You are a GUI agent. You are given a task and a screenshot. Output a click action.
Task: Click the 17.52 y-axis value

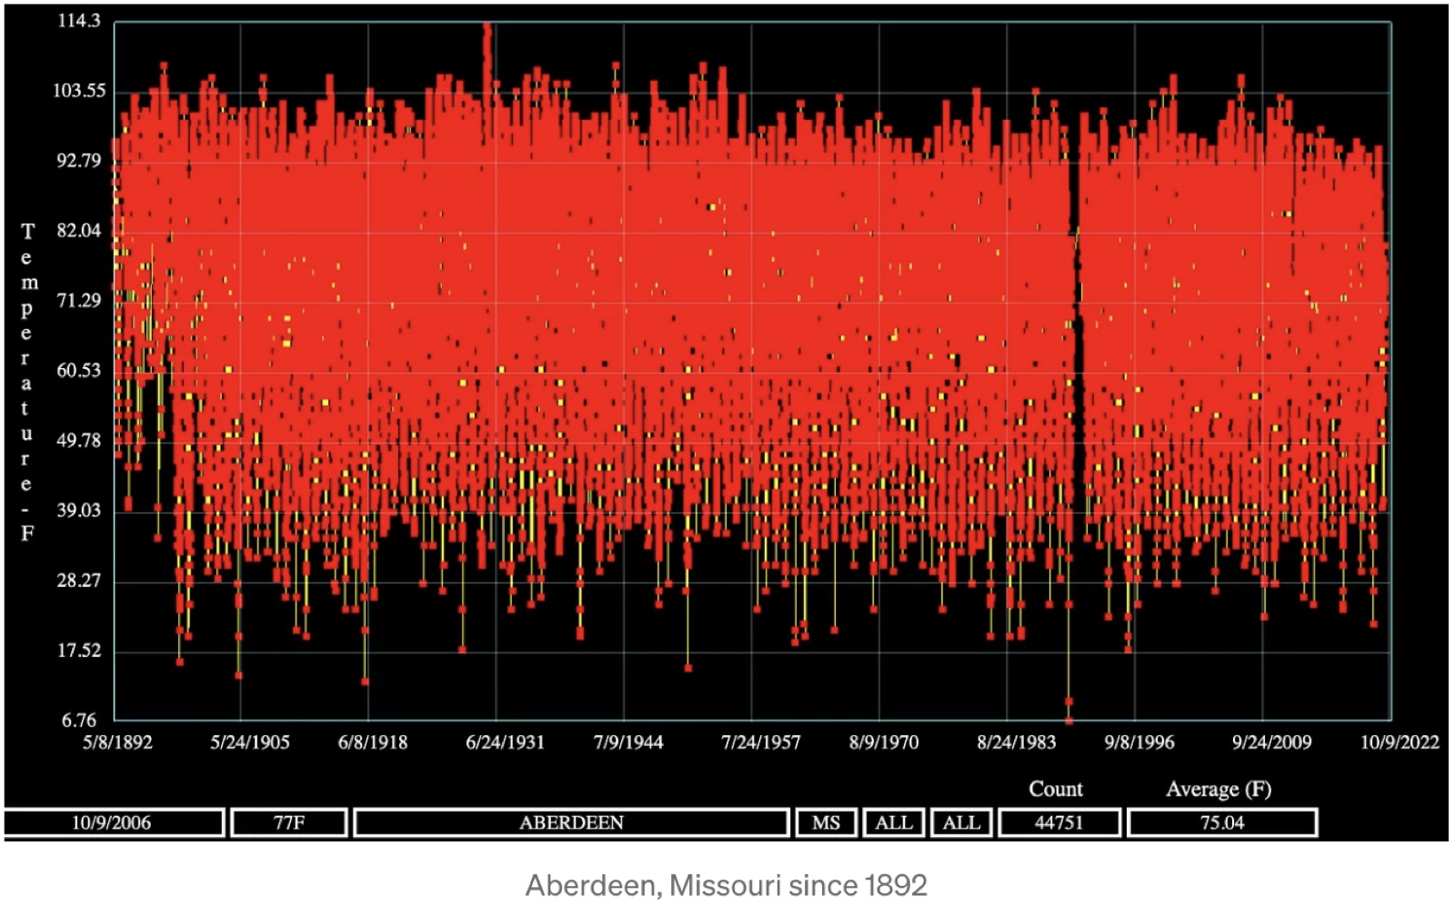(79, 651)
